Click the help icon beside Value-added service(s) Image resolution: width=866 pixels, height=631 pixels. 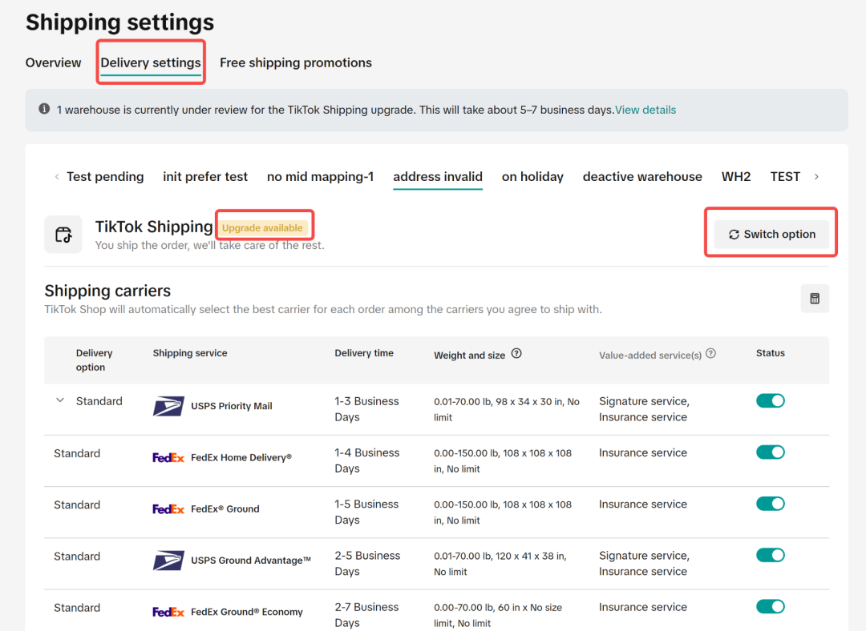click(x=710, y=354)
